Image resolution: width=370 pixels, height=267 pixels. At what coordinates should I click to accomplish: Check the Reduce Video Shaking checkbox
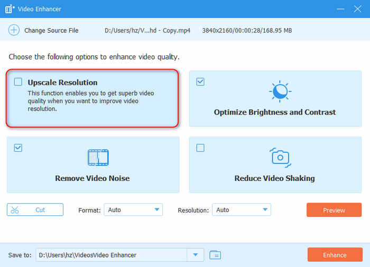point(200,148)
